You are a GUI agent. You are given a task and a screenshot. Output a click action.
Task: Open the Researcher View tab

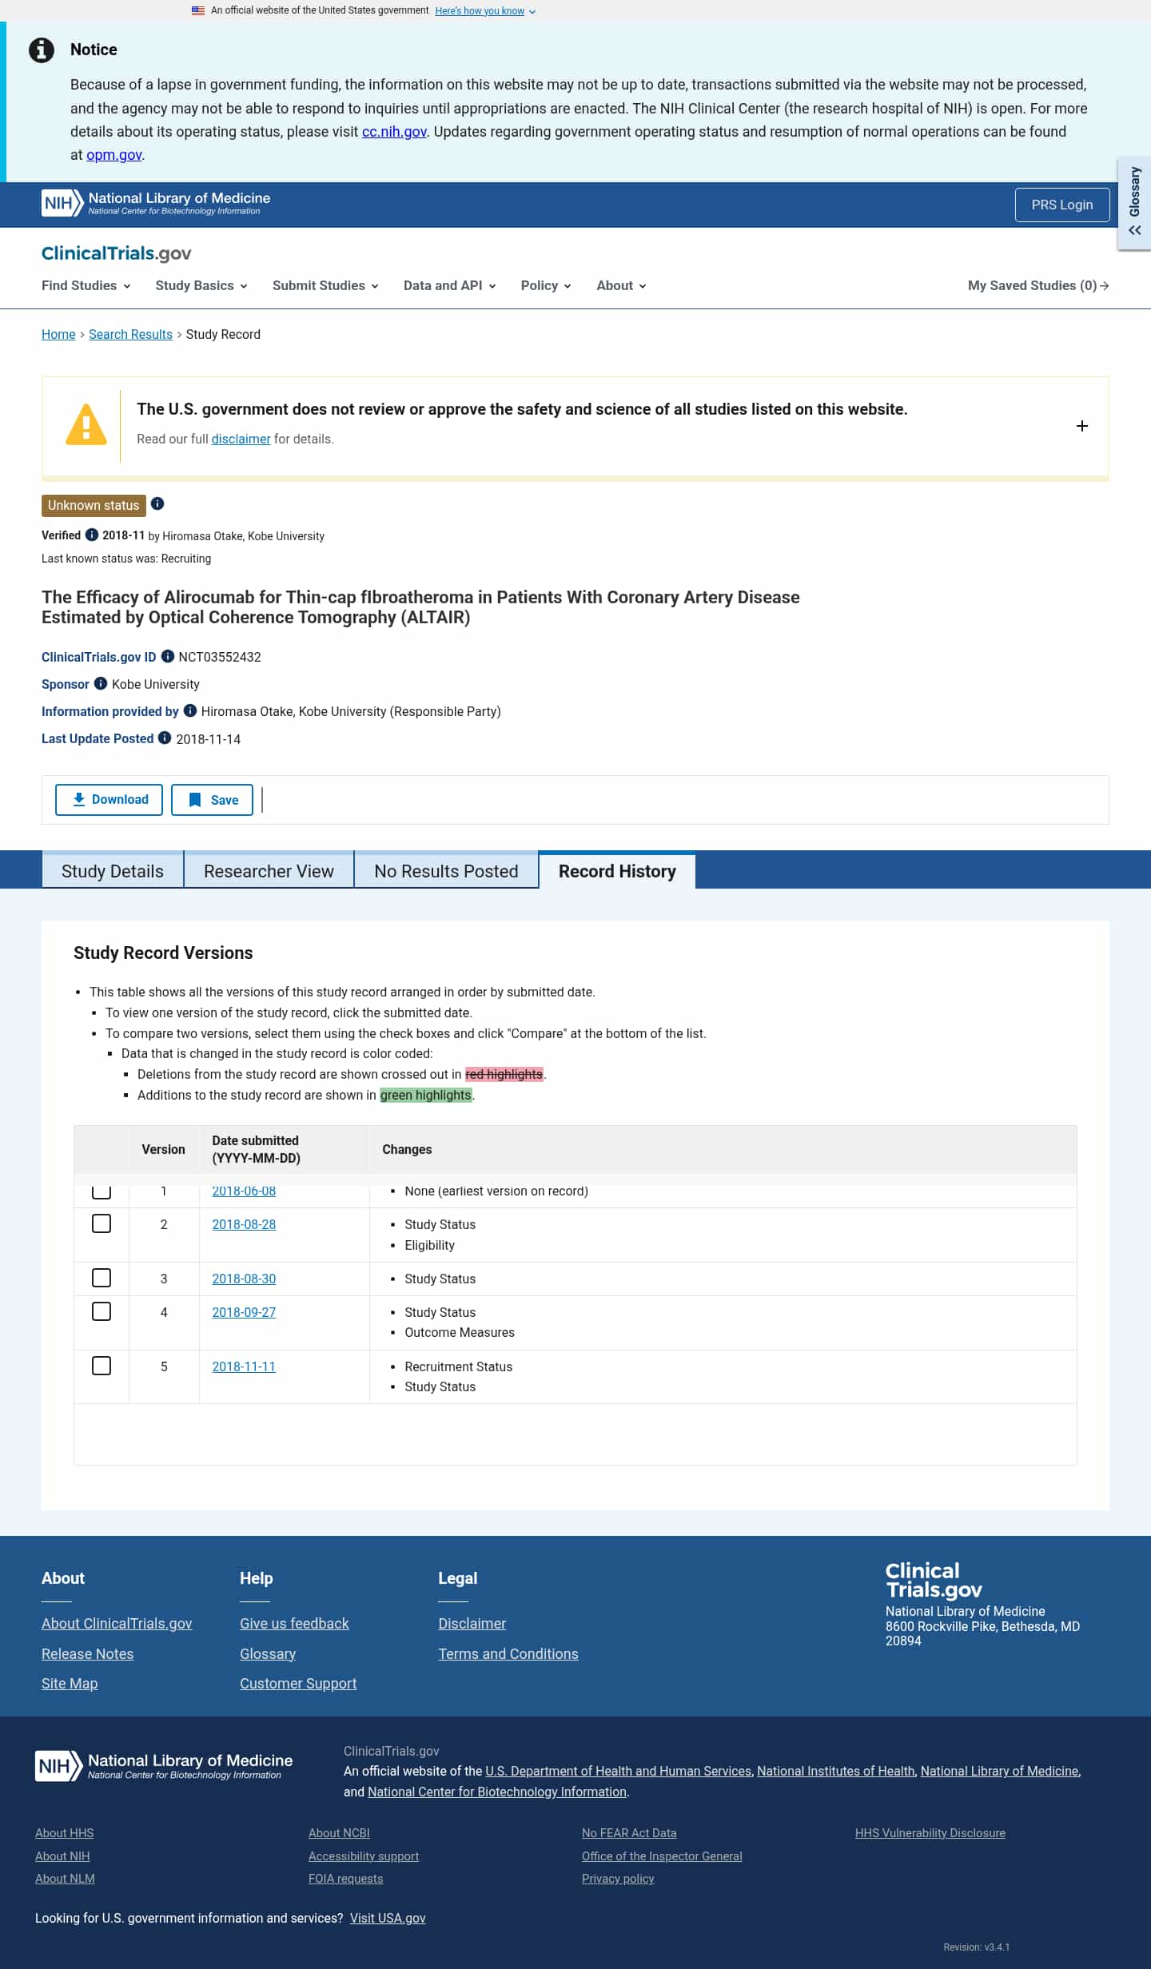pos(269,871)
